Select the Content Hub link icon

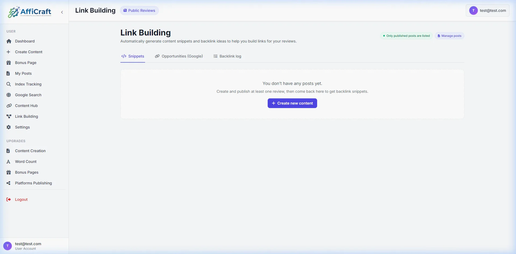tap(9, 105)
